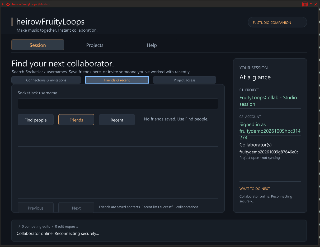The height and width of the screenshot is (247, 320).
Task: Click the Project open · not syncing status
Action: [x=260, y=158]
